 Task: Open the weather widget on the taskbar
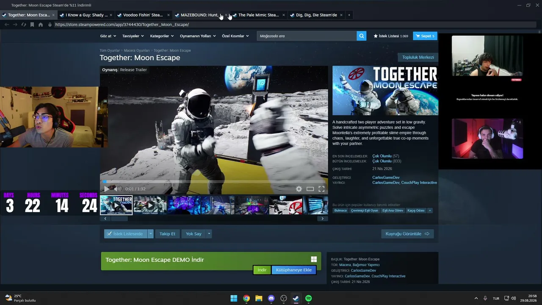20,298
